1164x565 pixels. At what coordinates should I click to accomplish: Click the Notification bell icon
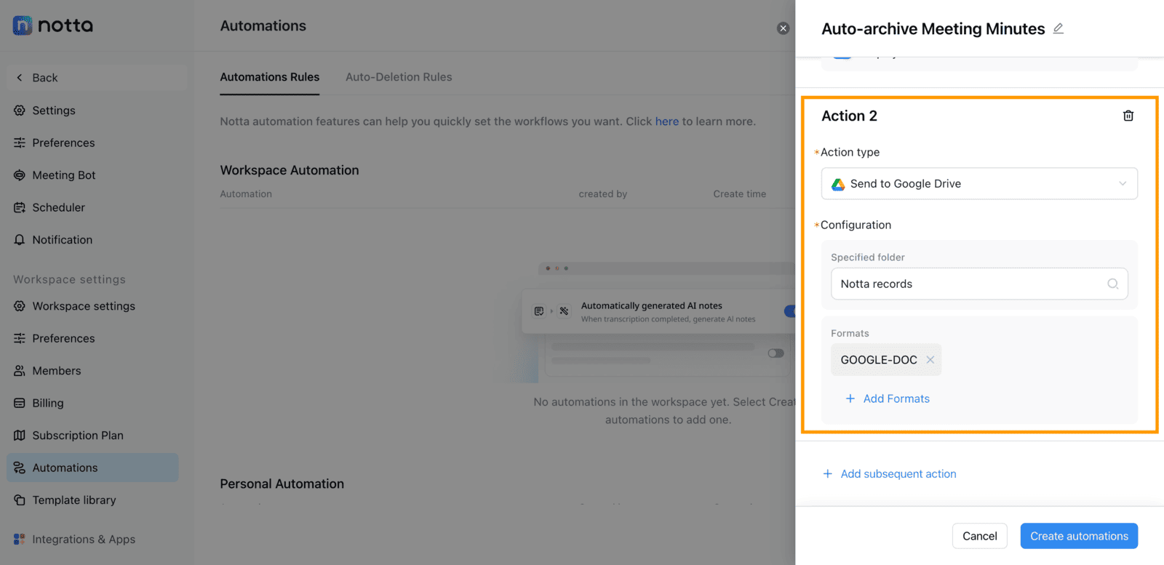(x=20, y=240)
